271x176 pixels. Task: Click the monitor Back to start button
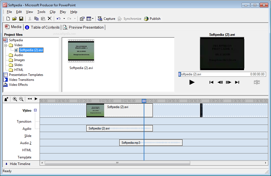211,82
